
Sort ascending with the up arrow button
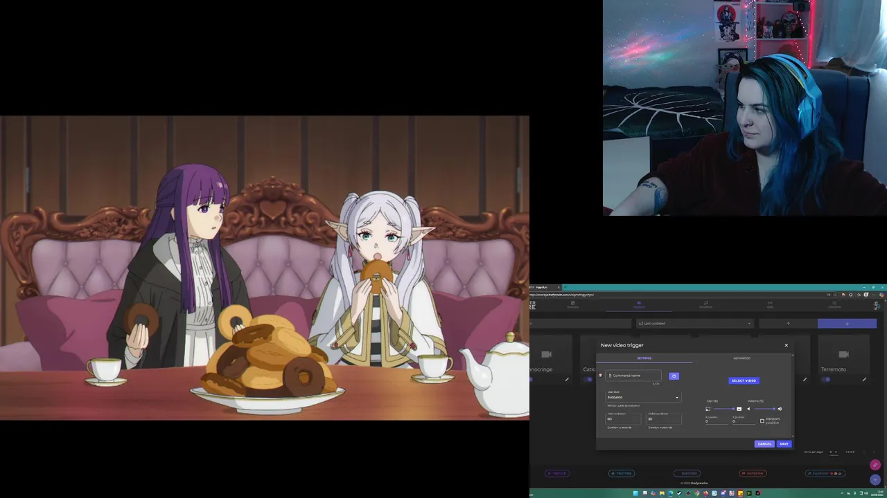coord(788,323)
